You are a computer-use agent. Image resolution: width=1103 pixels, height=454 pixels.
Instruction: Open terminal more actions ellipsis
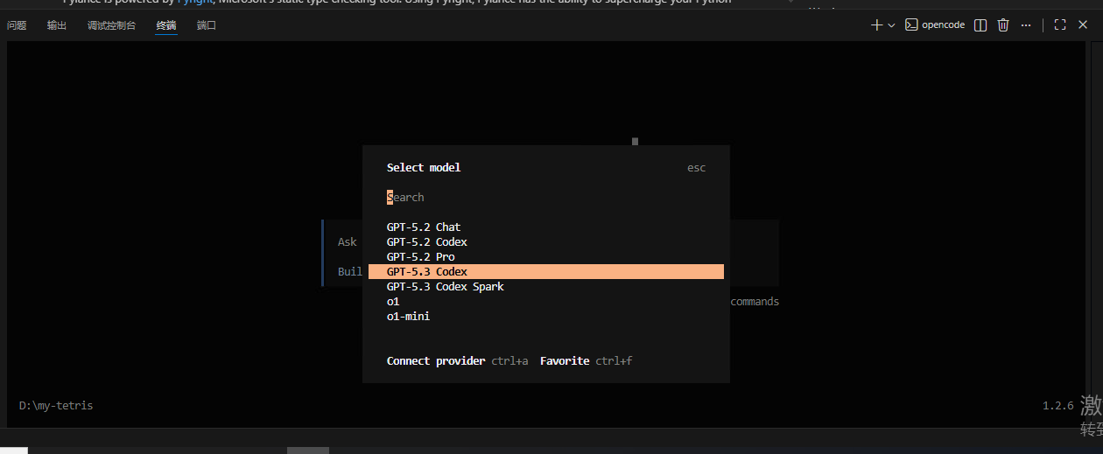(x=1026, y=25)
